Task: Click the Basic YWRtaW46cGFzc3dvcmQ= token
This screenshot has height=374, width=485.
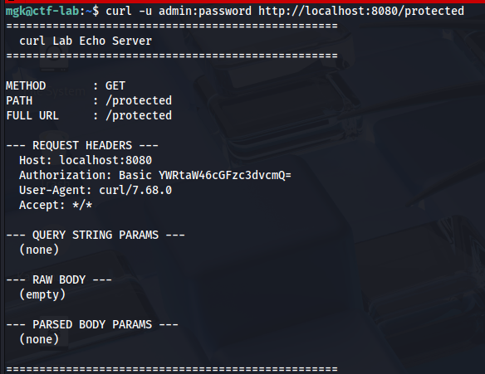Action: pyautogui.click(x=205, y=175)
